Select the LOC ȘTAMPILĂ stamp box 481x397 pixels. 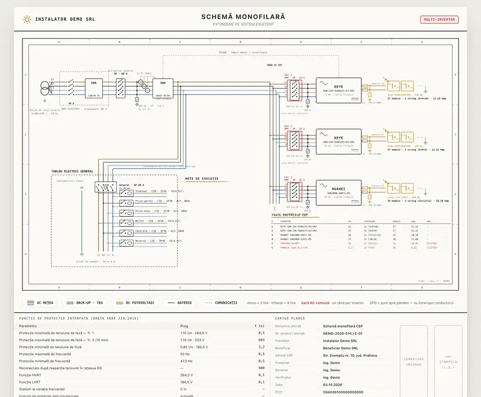(x=448, y=361)
